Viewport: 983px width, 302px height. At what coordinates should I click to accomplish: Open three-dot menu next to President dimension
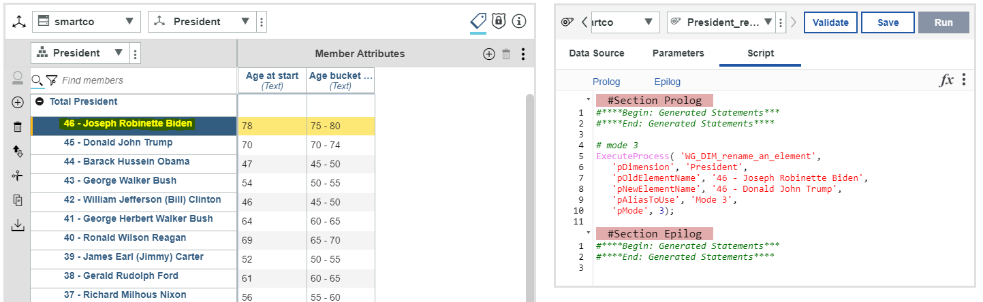point(262,22)
